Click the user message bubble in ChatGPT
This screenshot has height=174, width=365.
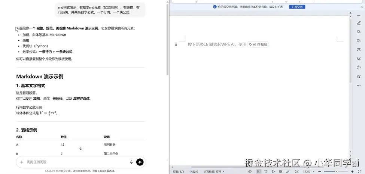click(x=100, y=10)
